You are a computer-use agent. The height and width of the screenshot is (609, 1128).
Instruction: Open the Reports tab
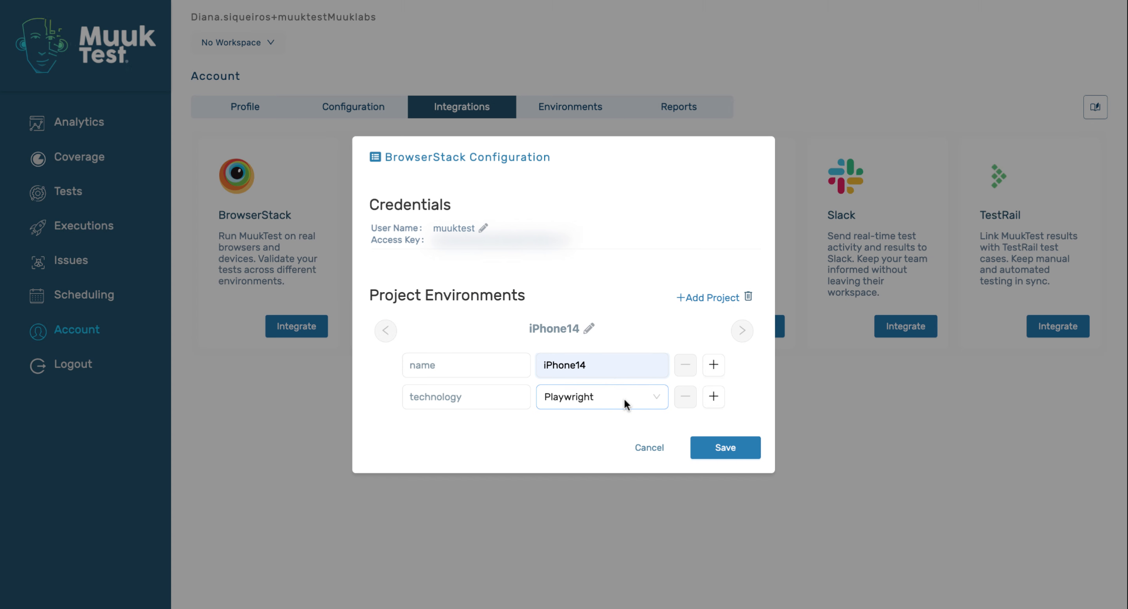click(x=679, y=107)
